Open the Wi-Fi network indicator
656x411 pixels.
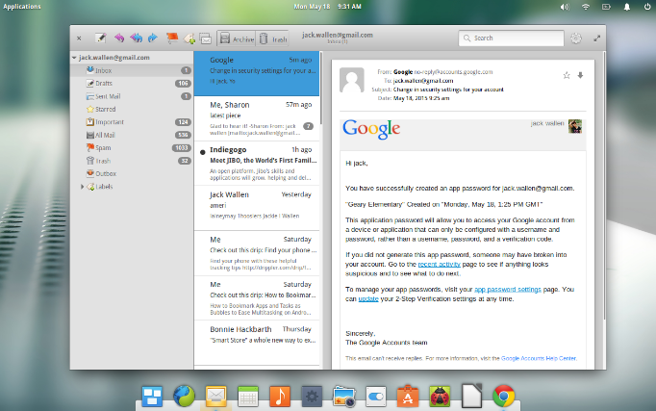click(x=586, y=7)
